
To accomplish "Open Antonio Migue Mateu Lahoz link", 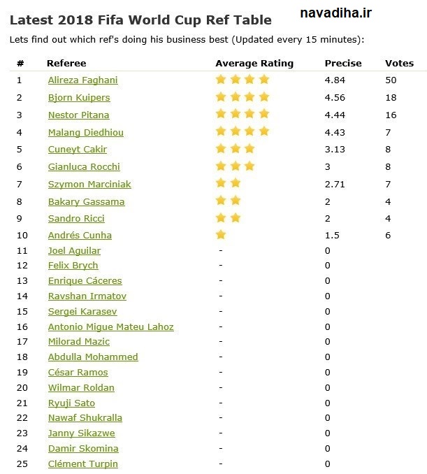I will pyautogui.click(x=111, y=326).
